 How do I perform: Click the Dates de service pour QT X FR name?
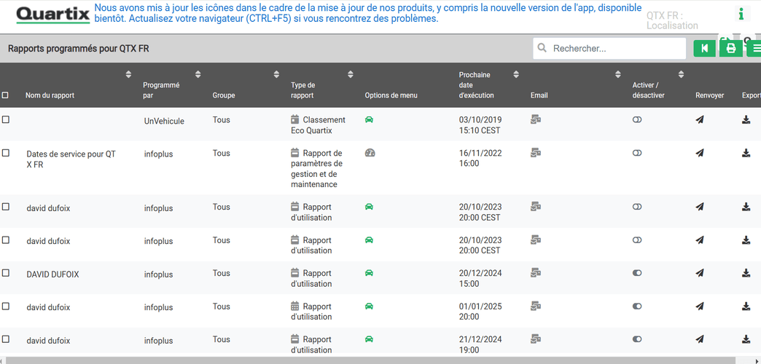pos(71,159)
